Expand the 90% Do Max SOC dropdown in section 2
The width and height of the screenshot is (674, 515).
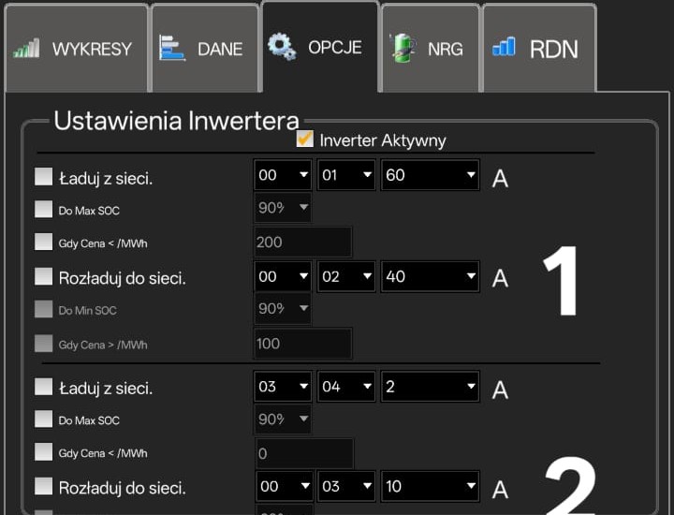(283, 419)
